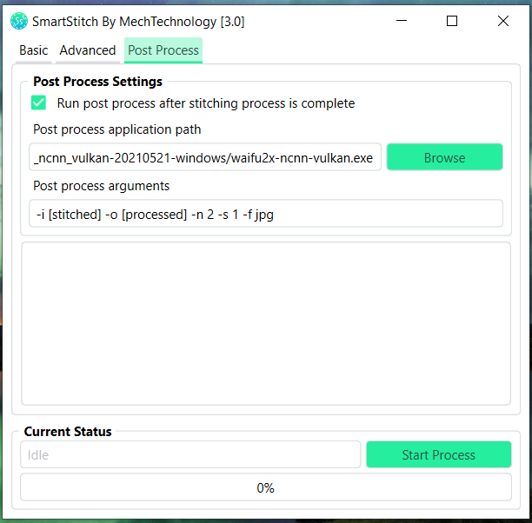The width and height of the screenshot is (532, 523).
Task: Uncheck the run post process checkbox
Action: click(x=38, y=103)
